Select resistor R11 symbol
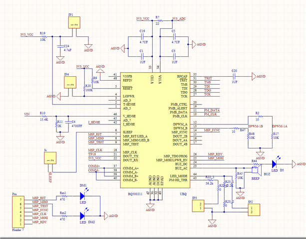The height and width of the screenshot is (239, 306). (56, 124)
